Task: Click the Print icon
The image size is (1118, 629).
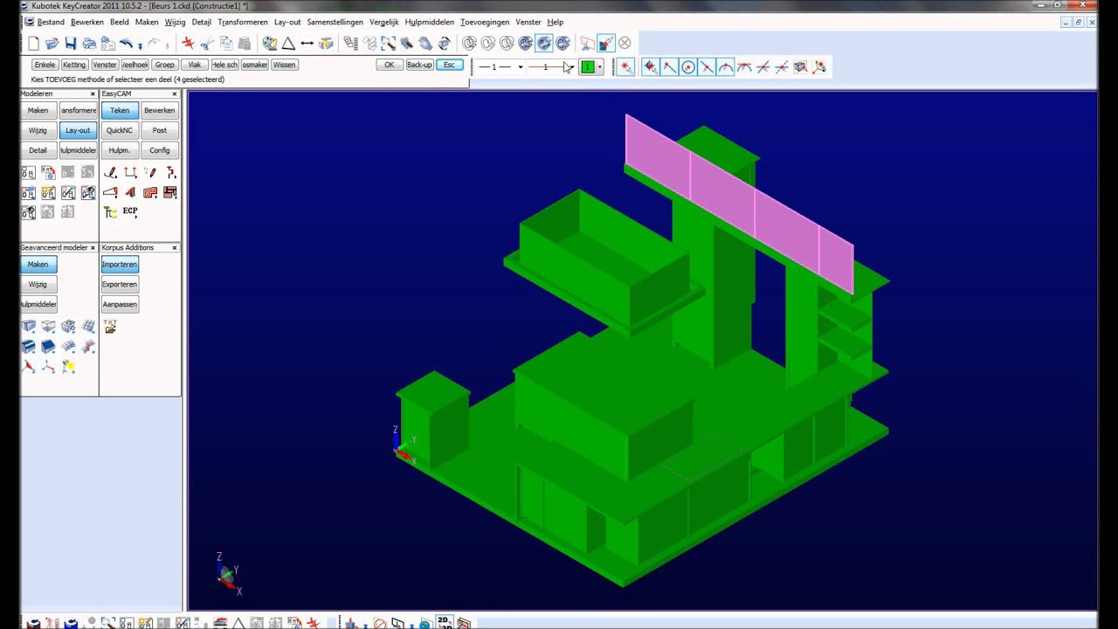Action: coord(89,44)
